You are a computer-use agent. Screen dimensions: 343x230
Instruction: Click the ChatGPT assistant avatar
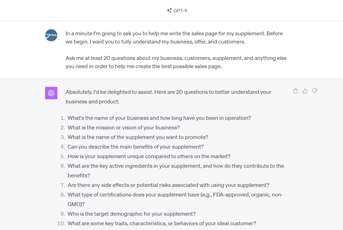[51, 94]
